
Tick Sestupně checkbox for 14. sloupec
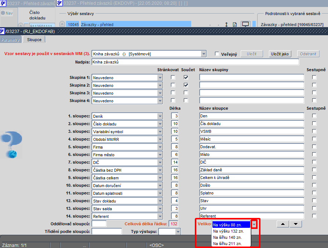pyautogui.click(x=314, y=216)
